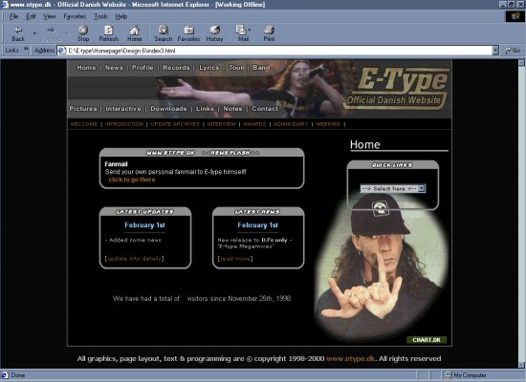Screen dimensions: 526x382
Task: Click the INTRODUCTION submenu link
Action: click(124, 124)
